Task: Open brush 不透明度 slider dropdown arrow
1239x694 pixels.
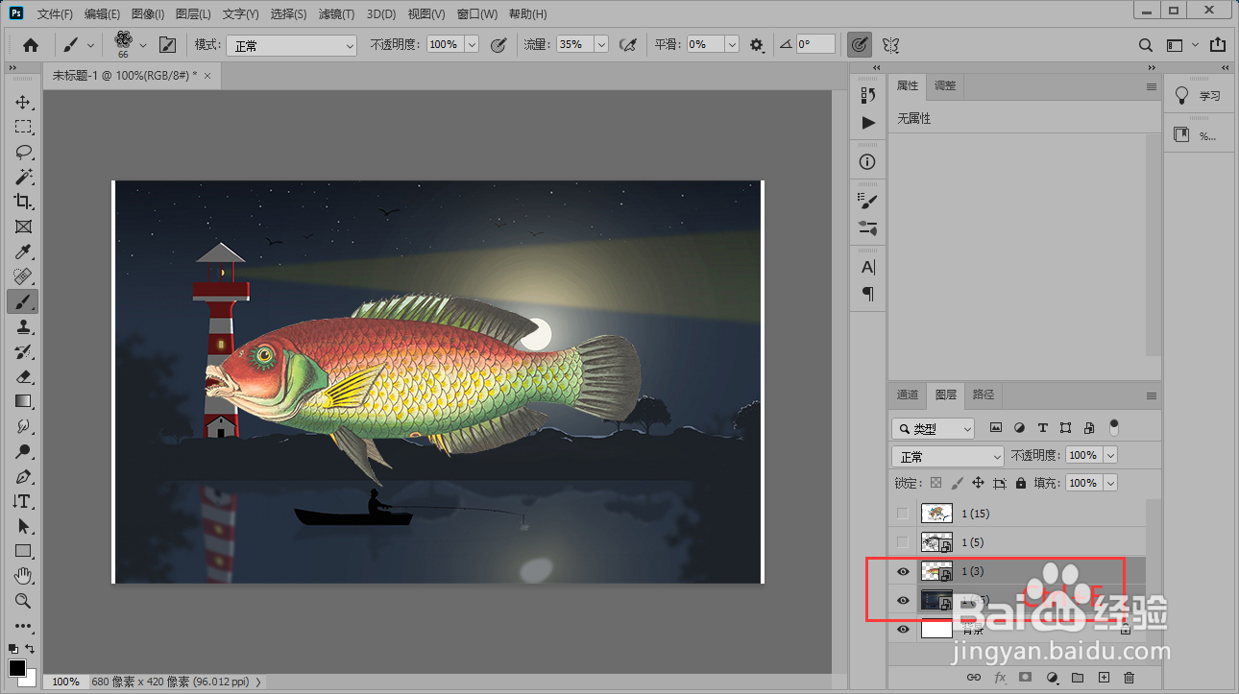Action: tap(472, 45)
